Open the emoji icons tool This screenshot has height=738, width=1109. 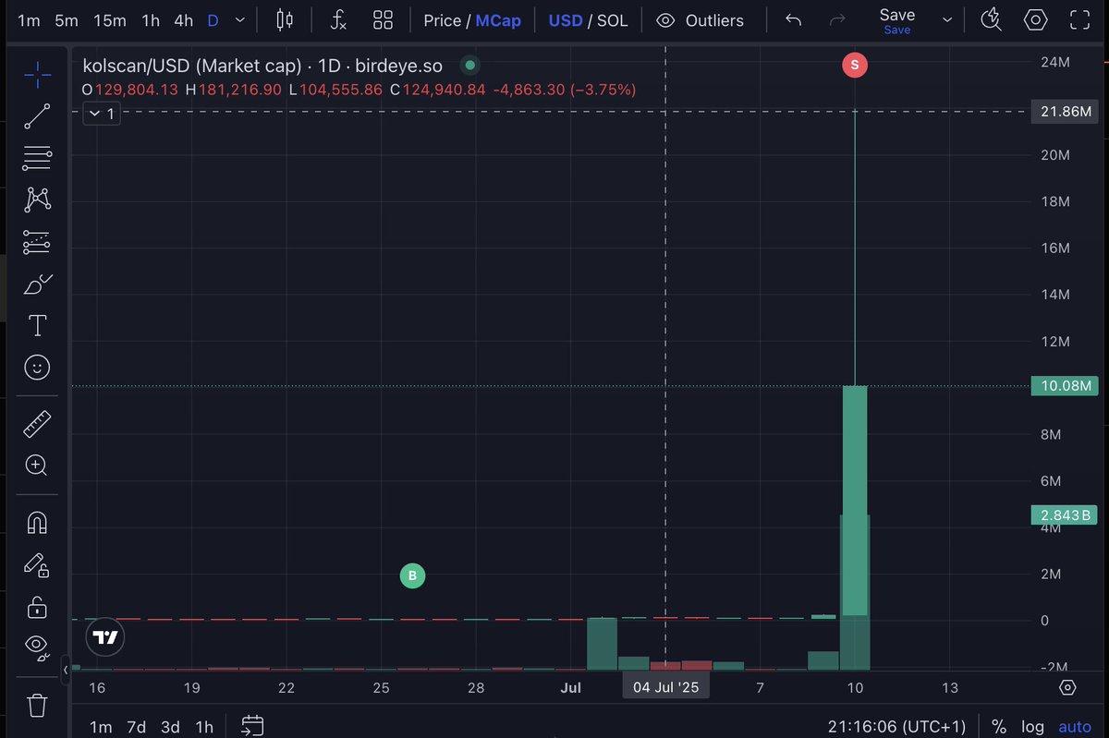click(37, 368)
